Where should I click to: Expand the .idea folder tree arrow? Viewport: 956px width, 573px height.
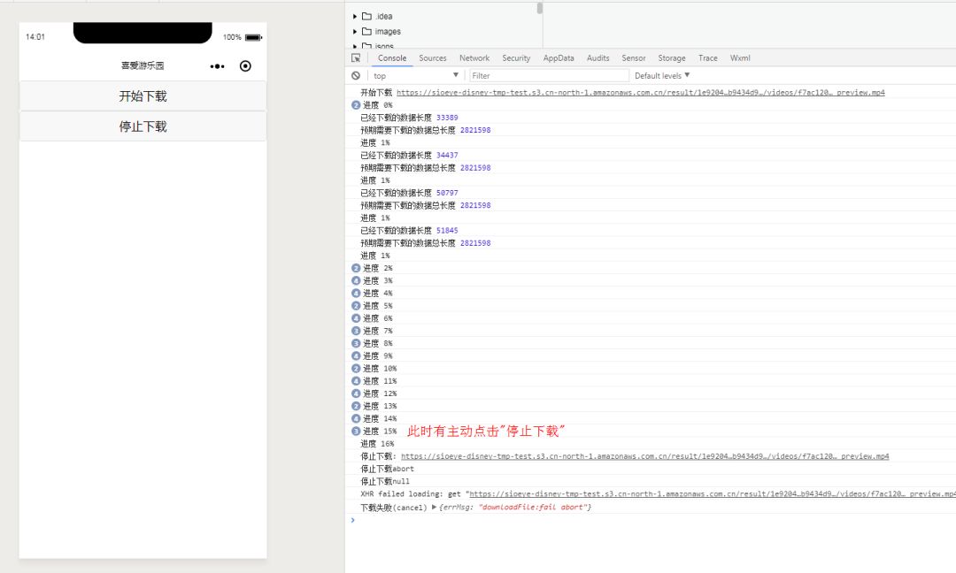355,17
